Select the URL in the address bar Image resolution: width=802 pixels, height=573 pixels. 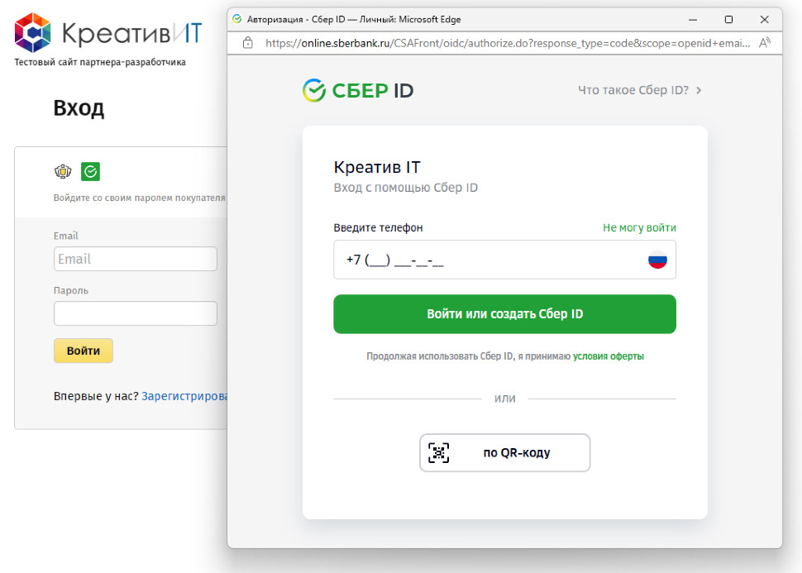click(x=504, y=43)
